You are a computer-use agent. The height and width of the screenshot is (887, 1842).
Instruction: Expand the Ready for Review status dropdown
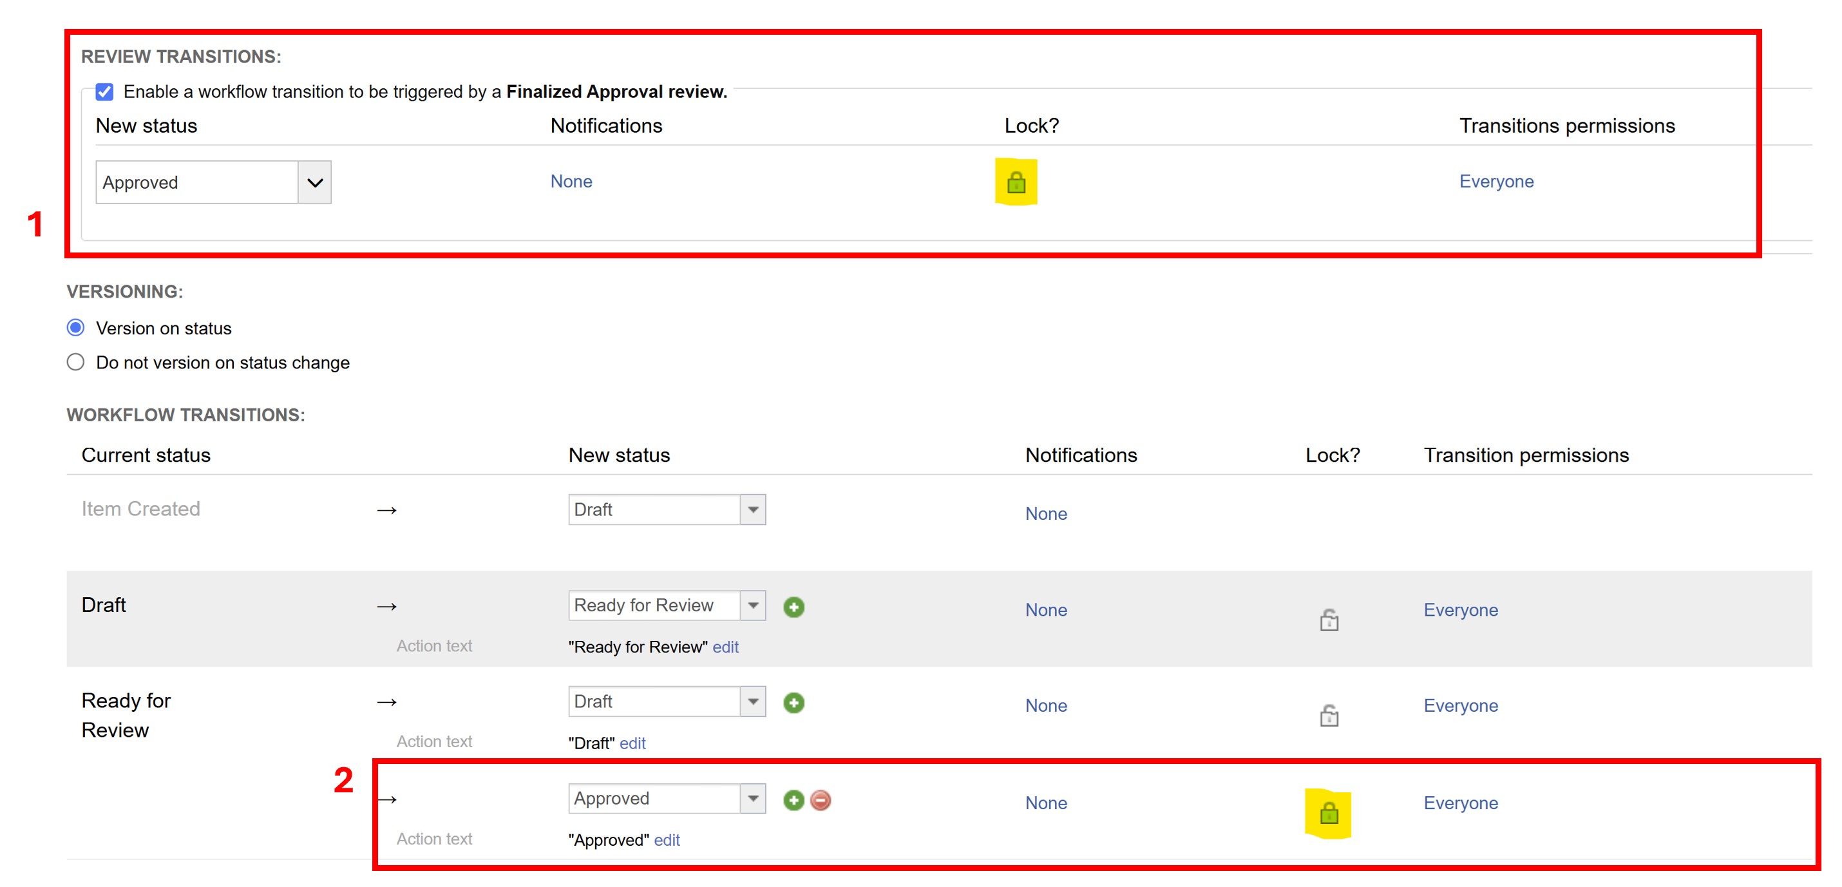click(667, 605)
